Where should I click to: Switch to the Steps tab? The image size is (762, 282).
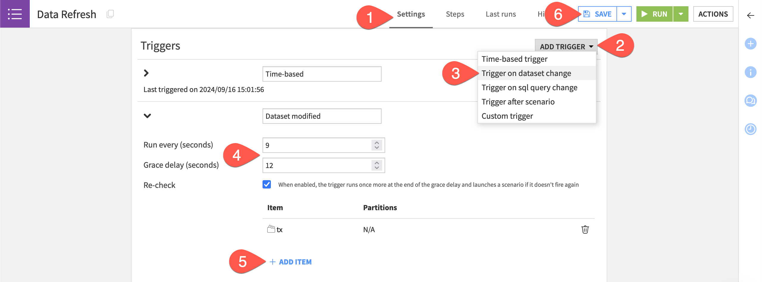click(x=455, y=14)
